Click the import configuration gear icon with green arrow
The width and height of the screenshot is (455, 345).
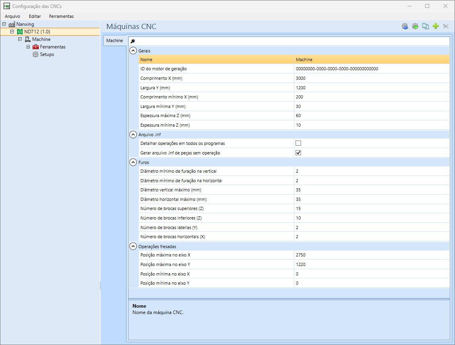click(415, 27)
